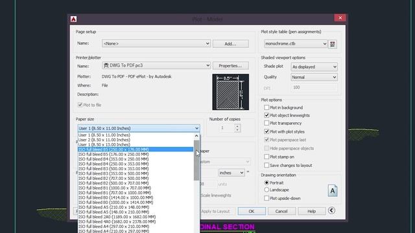This screenshot has width=415, height=233.
Task: Choose ISO full bleed A4 (297.00 x 210.00 MM)
Action: [136, 227]
